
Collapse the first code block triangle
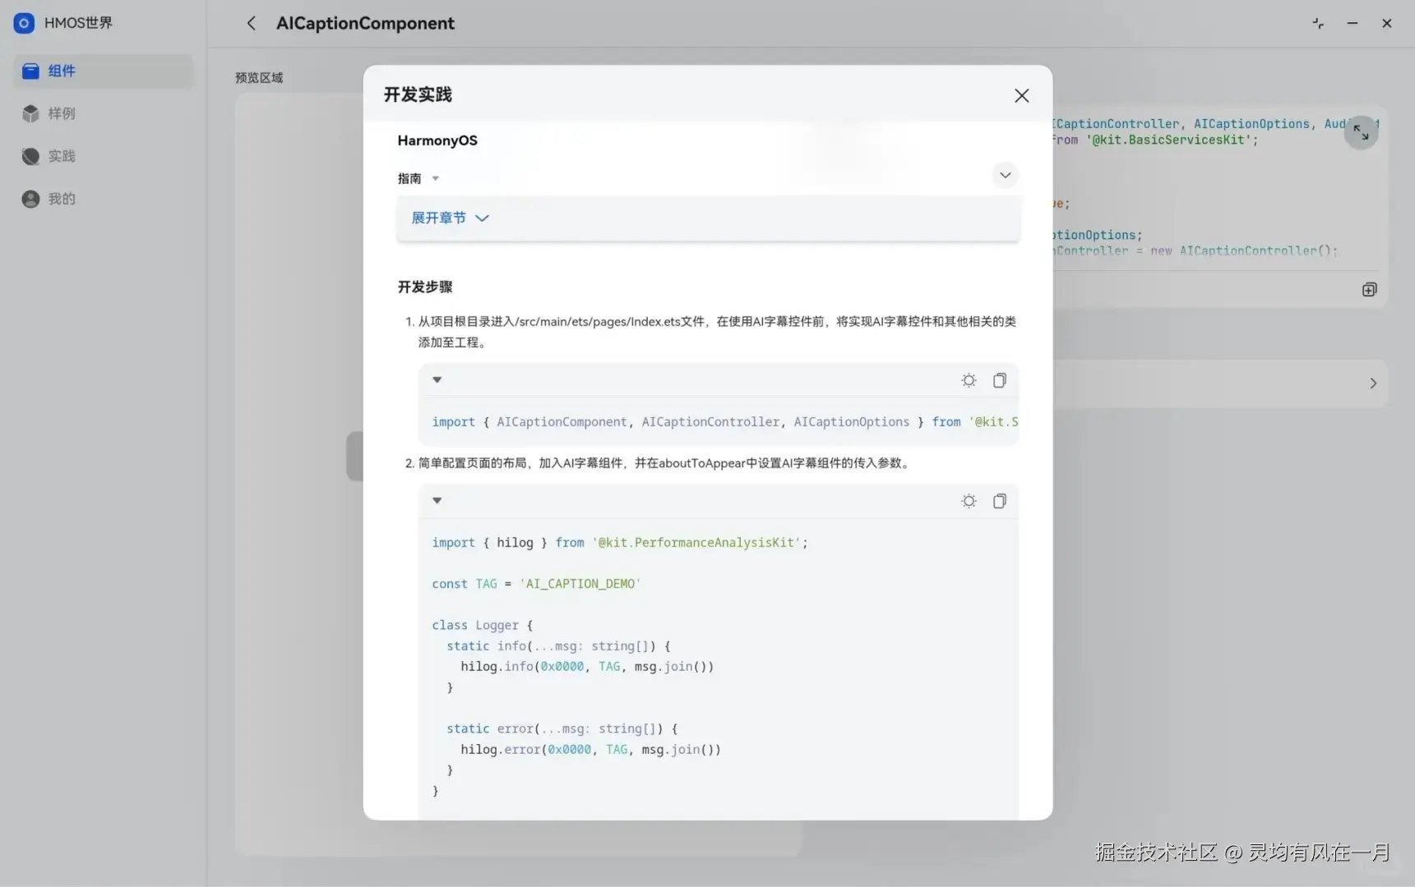pyautogui.click(x=437, y=379)
